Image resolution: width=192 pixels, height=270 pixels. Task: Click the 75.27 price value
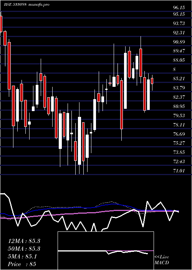(179, 143)
